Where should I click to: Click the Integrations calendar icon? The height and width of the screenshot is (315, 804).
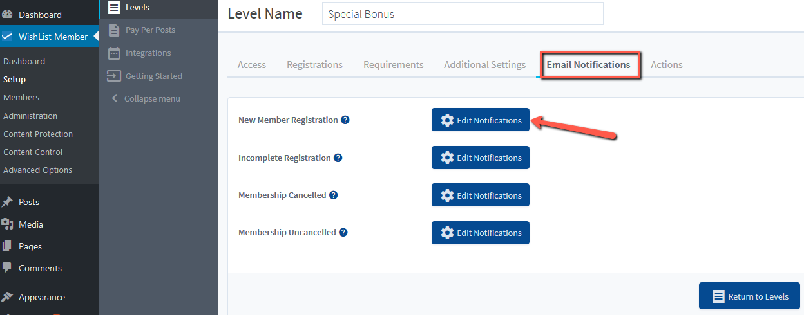114,53
